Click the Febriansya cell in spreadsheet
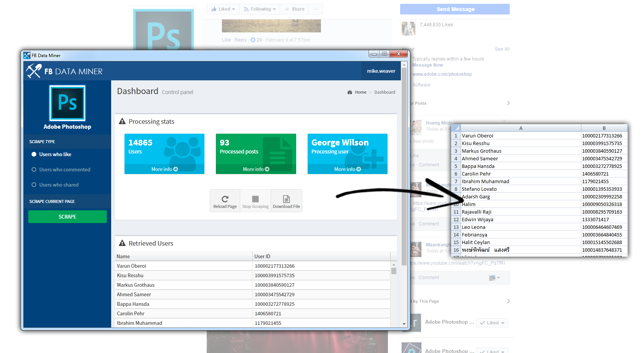 521,235
